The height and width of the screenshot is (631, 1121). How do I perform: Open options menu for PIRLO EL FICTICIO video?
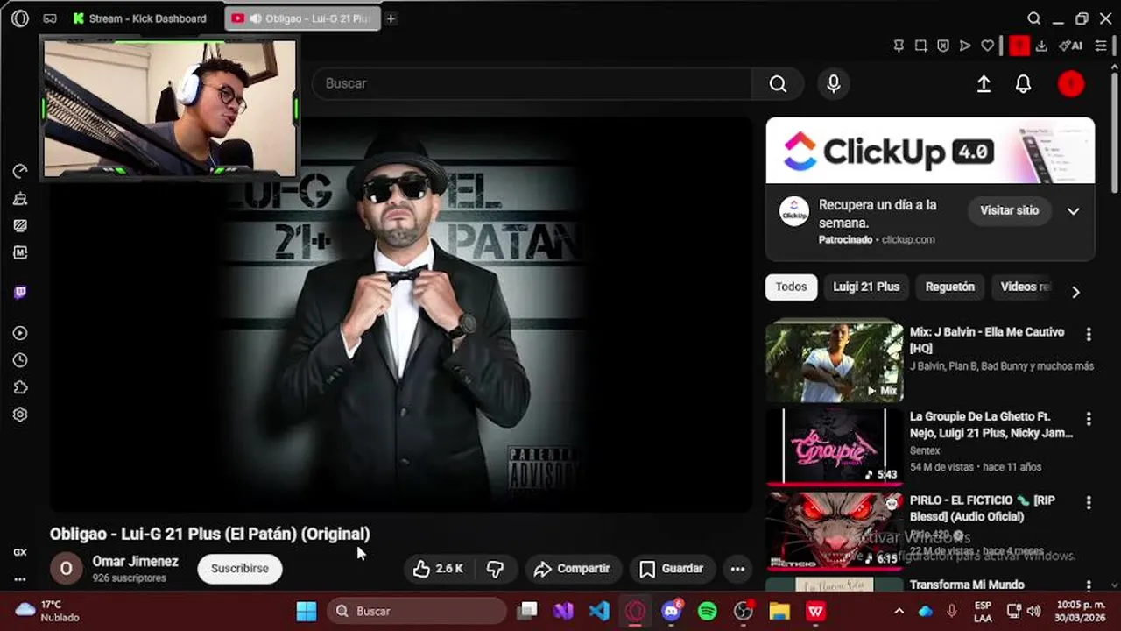(x=1089, y=502)
